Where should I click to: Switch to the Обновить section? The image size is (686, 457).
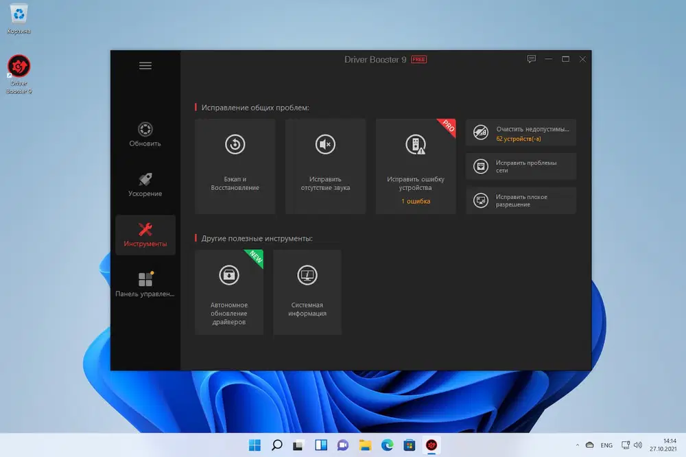(145, 134)
